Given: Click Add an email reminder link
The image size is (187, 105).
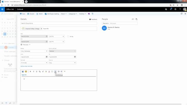Looking at the screenshot, I should pyautogui.click(x=27, y=66).
